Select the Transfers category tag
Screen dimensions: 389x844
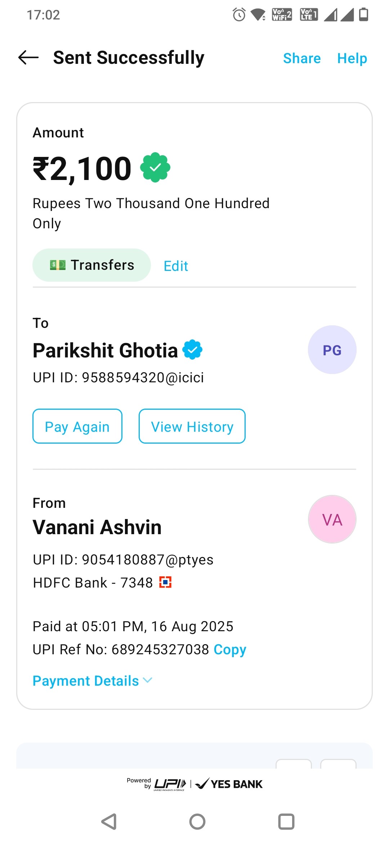tap(91, 265)
